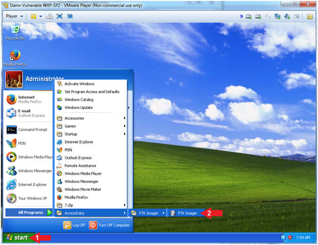Expand the 7-Zip submenu
The height and width of the screenshot is (245, 318).
point(90,205)
